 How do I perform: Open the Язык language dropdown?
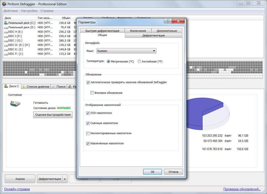click(126, 51)
